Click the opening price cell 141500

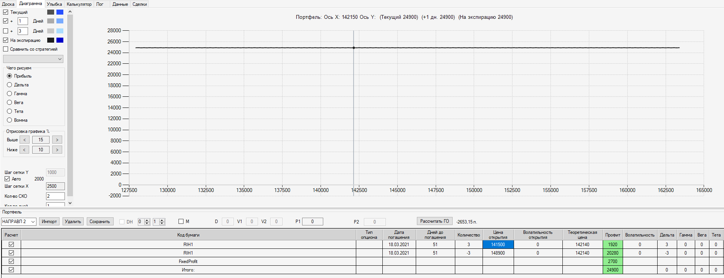pos(498,245)
